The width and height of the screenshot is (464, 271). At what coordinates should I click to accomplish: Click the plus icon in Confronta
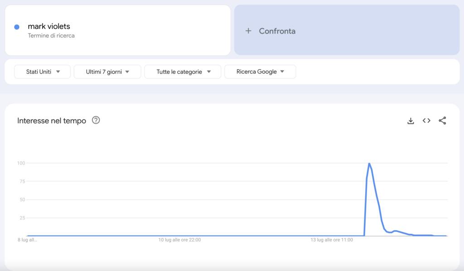(248, 31)
